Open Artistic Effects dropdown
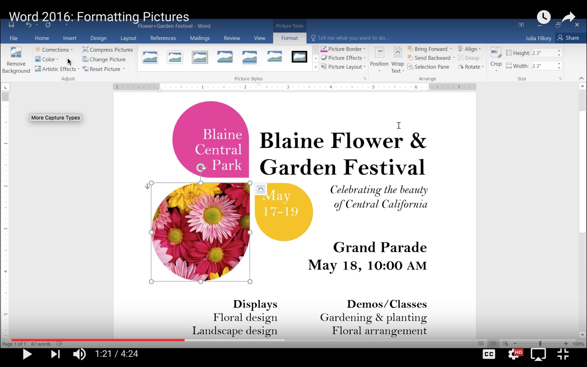 [x=57, y=69]
